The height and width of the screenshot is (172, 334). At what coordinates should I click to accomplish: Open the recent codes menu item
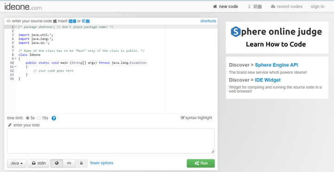(x=287, y=6)
